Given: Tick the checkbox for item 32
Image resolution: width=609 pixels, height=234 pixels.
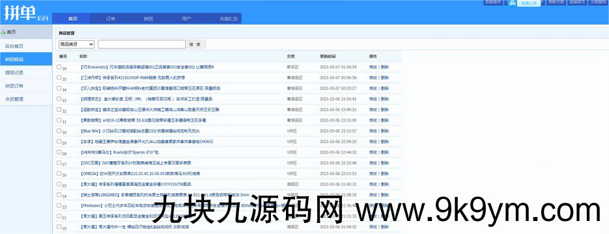Looking at the screenshot, I should 59,109.
